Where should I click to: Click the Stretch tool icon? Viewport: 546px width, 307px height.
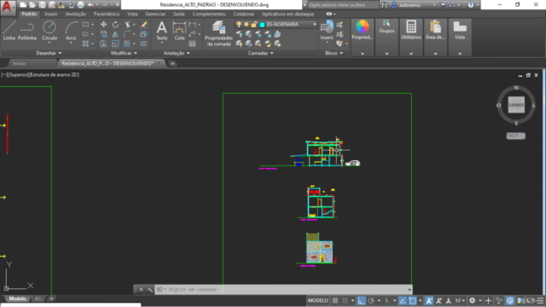tap(103, 43)
